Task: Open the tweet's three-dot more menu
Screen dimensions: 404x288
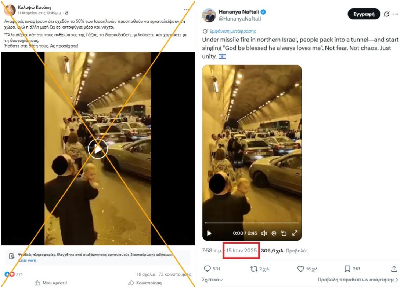Action: 396,14
